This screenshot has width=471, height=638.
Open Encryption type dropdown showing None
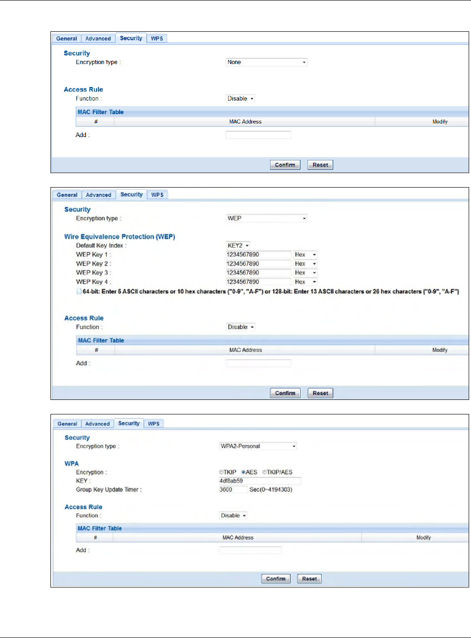(x=266, y=62)
